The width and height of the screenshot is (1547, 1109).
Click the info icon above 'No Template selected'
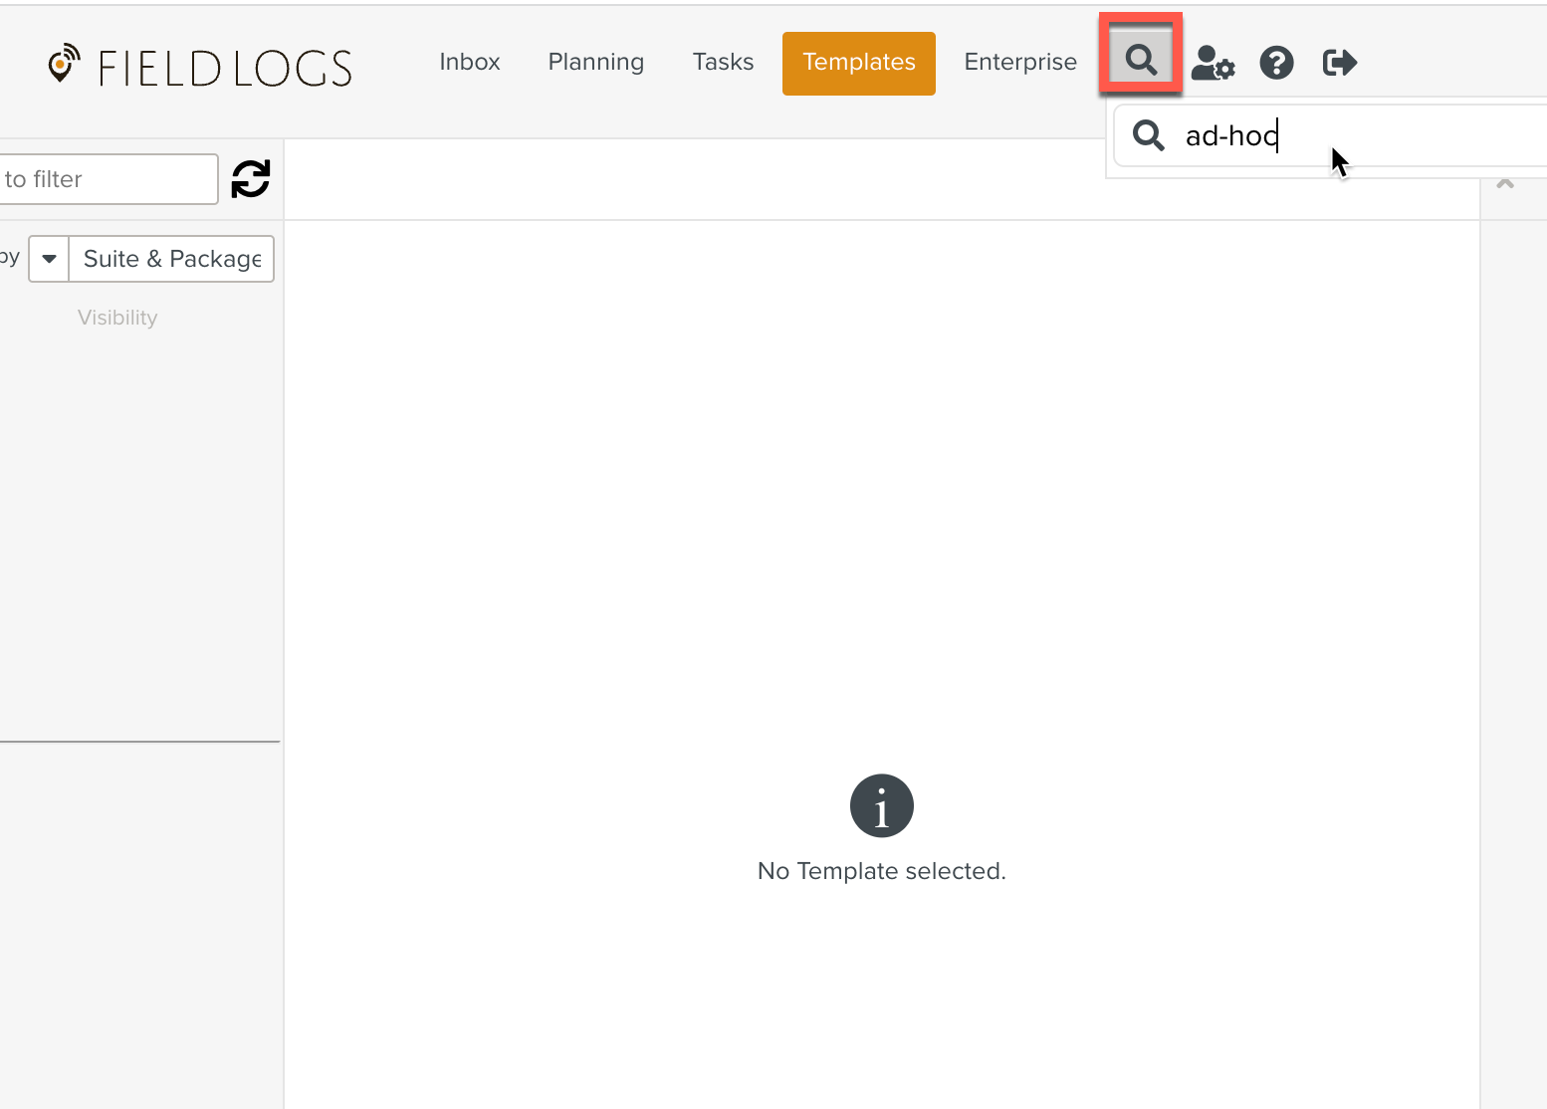click(881, 805)
